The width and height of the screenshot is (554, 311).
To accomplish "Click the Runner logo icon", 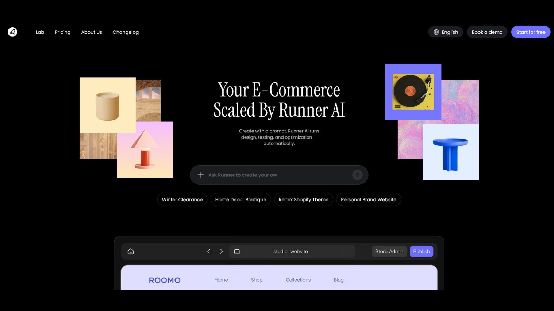I will 12,32.
